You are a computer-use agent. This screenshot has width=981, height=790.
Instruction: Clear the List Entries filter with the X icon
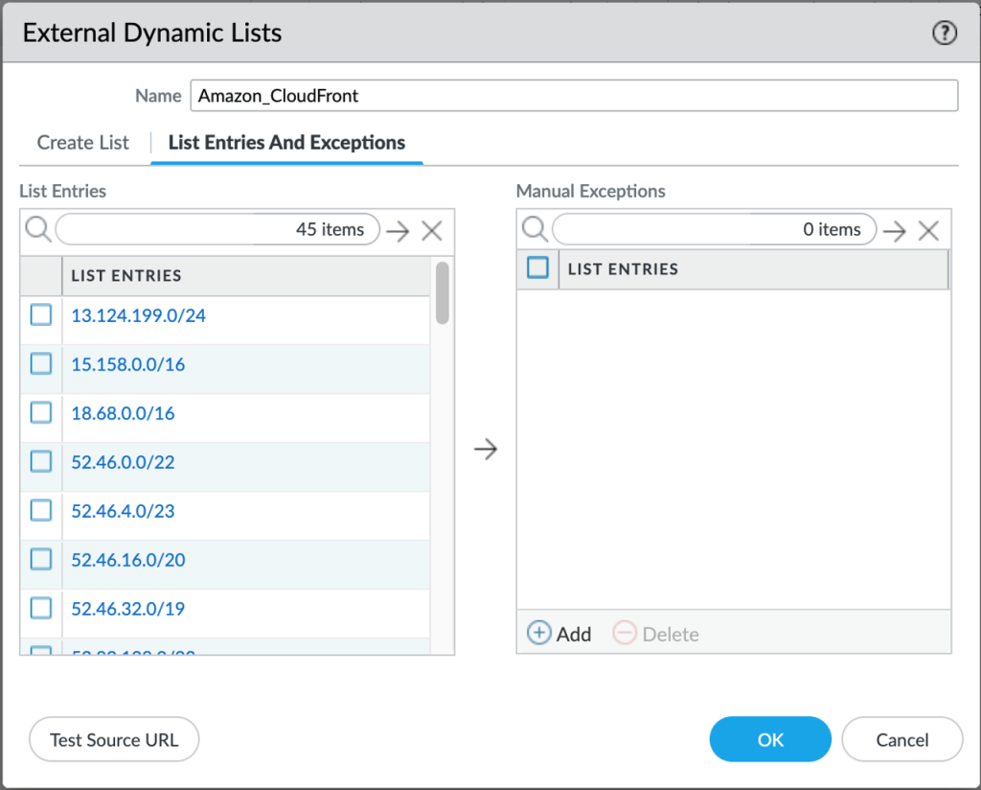[431, 229]
